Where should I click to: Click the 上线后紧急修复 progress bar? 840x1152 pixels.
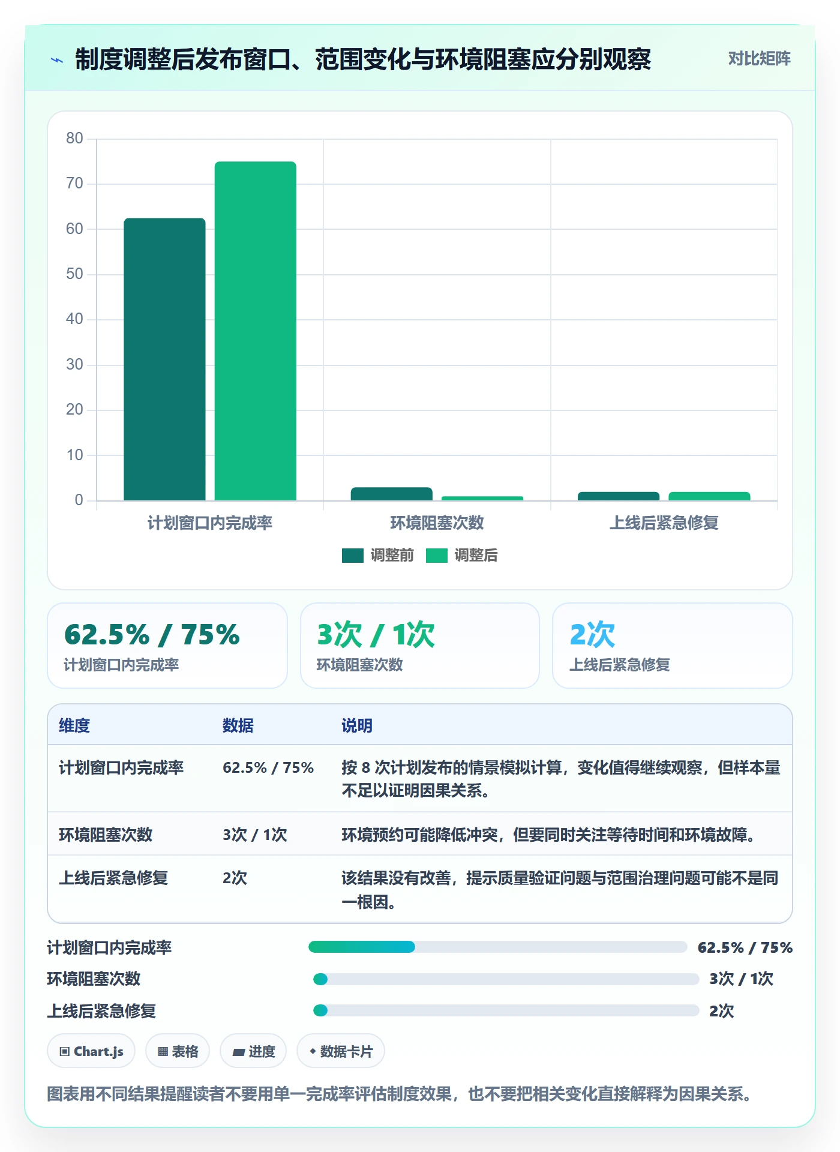(x=506, y=1010)
